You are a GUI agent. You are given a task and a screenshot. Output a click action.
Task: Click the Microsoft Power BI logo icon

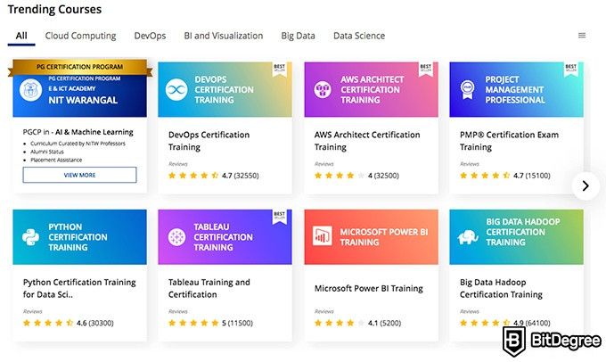(323, 235)
